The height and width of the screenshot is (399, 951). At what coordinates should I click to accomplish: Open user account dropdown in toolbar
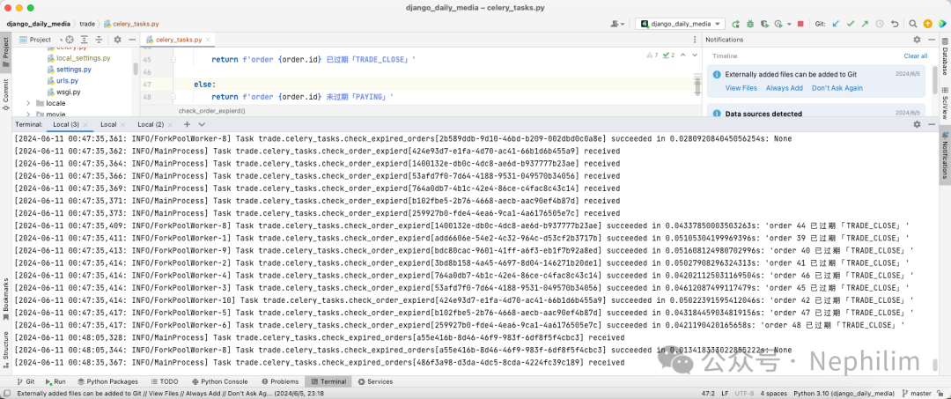pos(618,24)
